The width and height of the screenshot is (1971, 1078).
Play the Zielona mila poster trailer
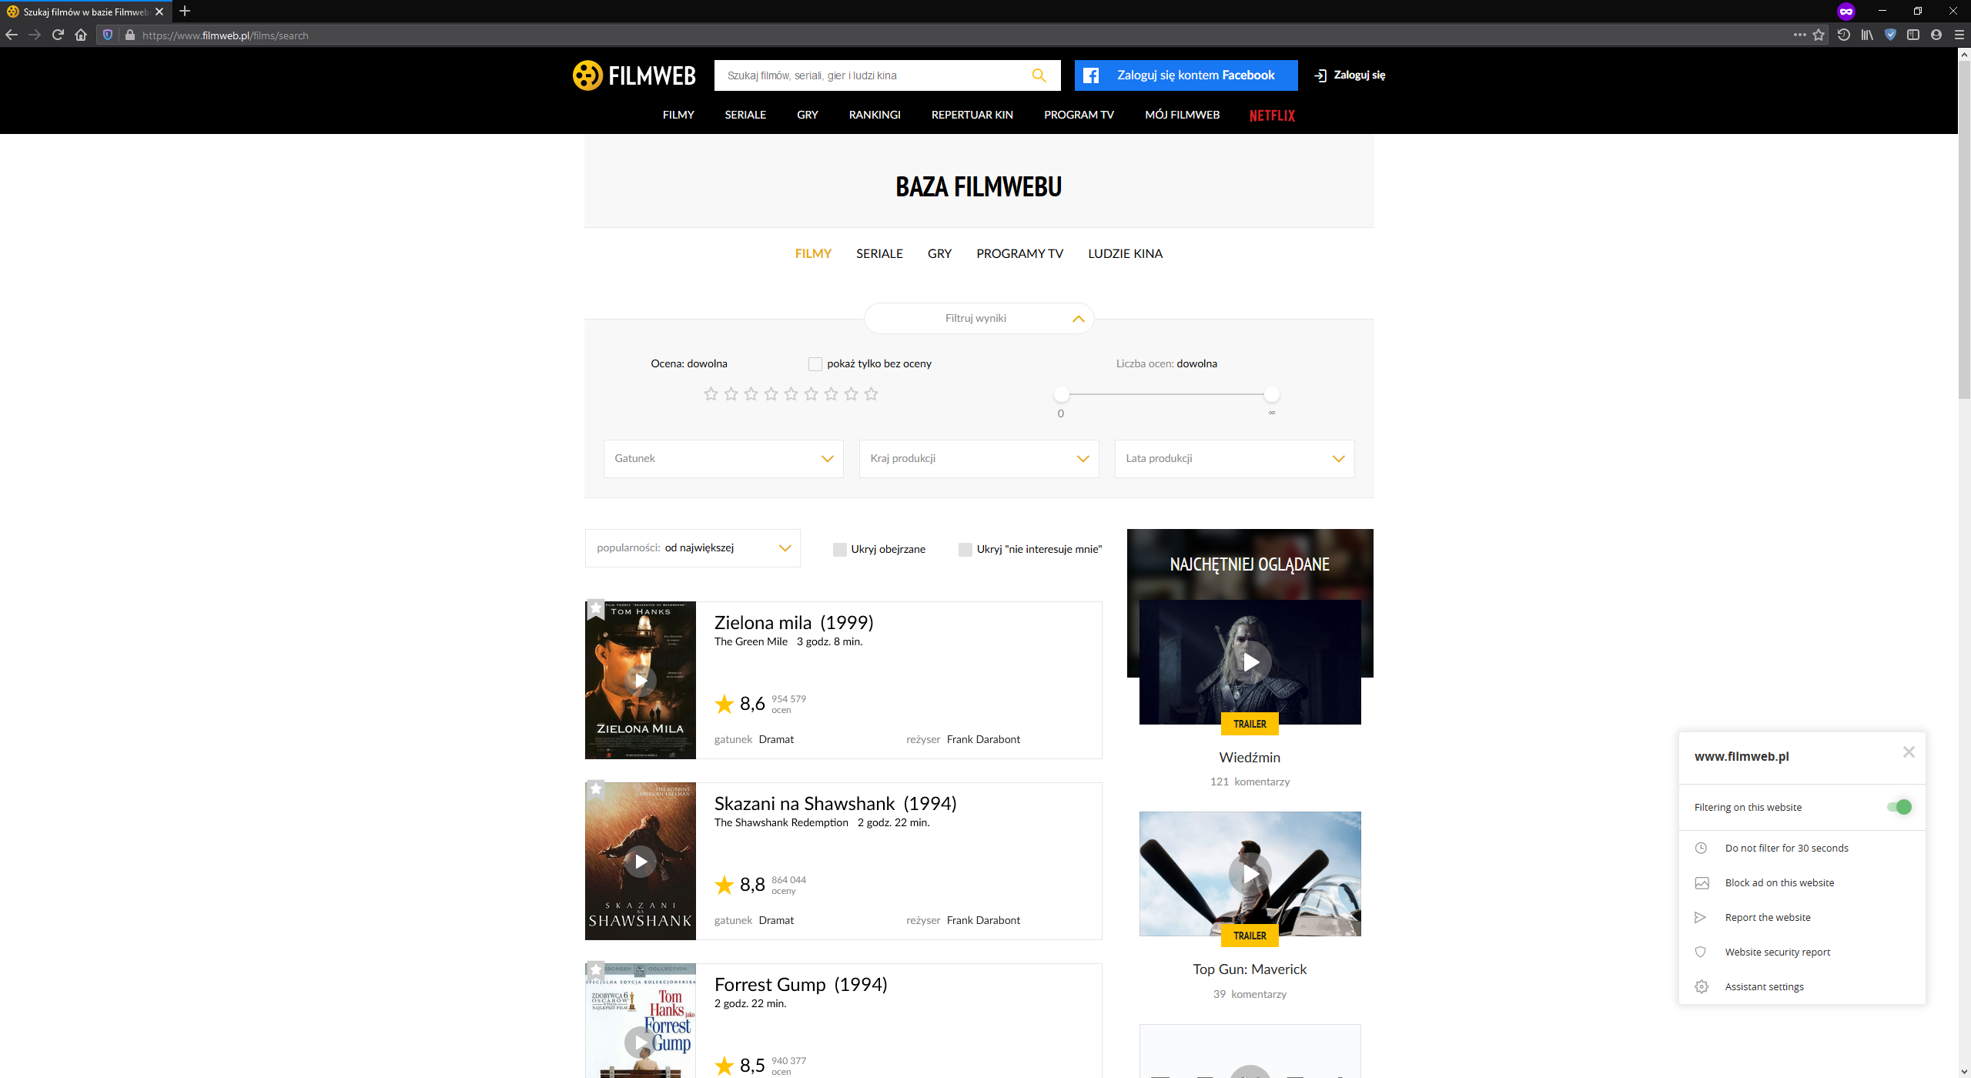tap(641, 681)
